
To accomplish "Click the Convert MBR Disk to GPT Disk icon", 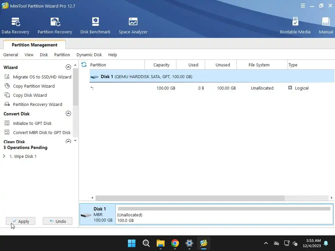I will tap(7, 132).
